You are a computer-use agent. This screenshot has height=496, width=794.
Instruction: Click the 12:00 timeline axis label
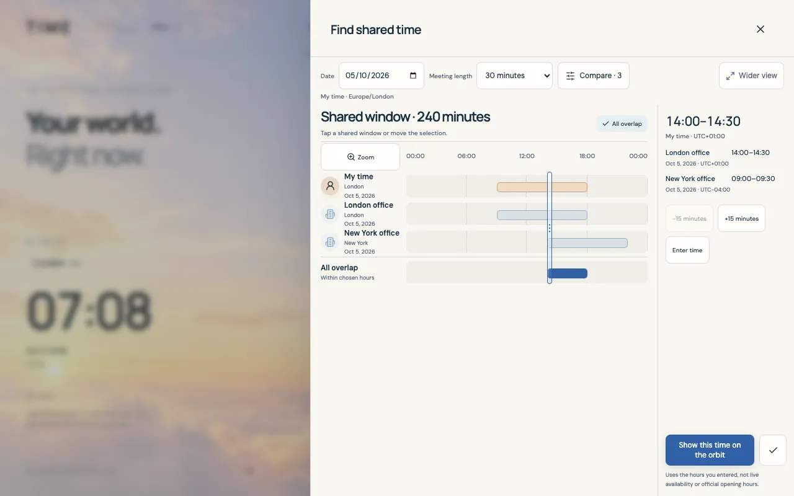pyautogui.click(x=527, y=156)
